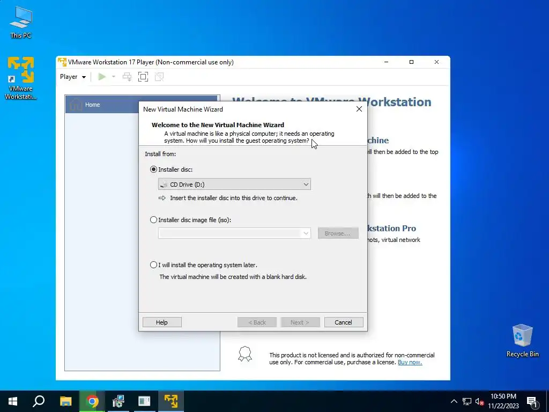
Task: Select VMware Workstation desktop shortcut
Action: (x=21, y=78)
